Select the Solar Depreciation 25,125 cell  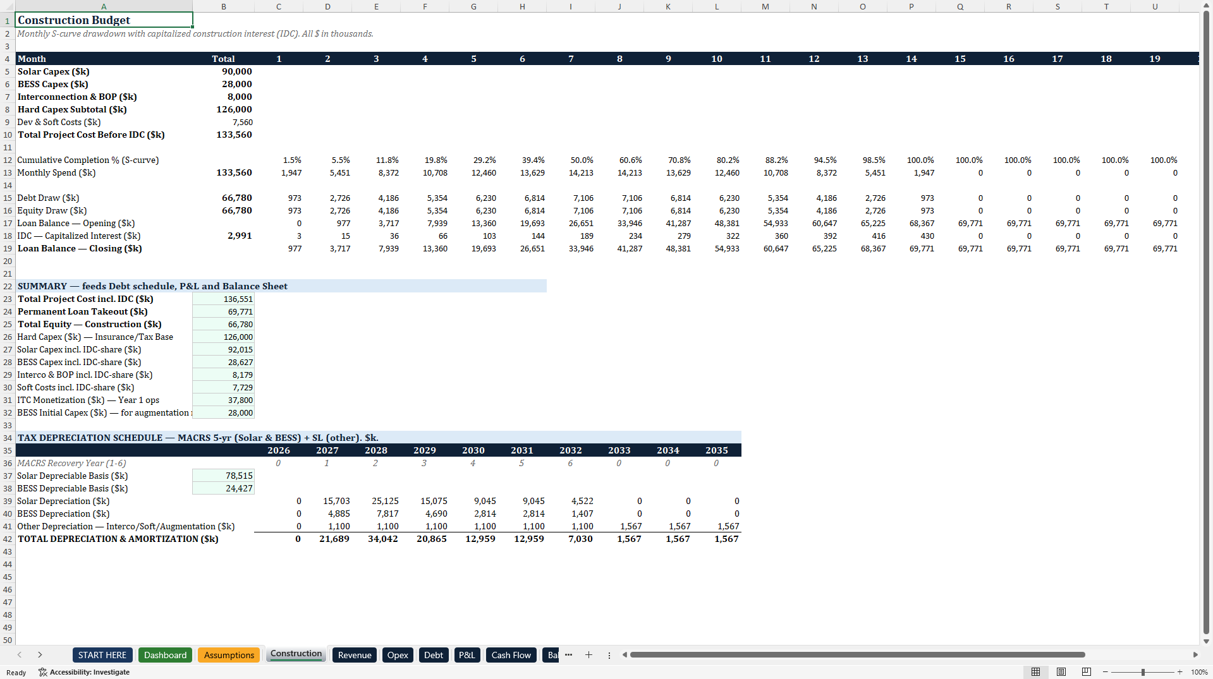(376, 501)
